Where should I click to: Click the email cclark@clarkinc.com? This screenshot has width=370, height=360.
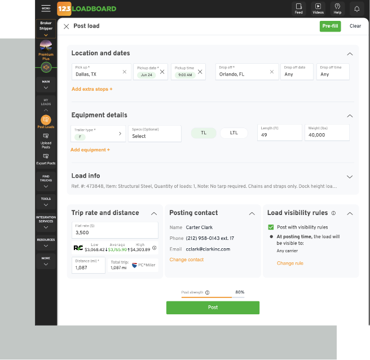tap(208, 249)
